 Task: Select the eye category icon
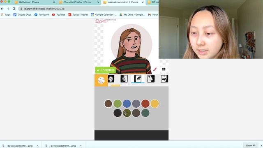(x=138, y=79)
